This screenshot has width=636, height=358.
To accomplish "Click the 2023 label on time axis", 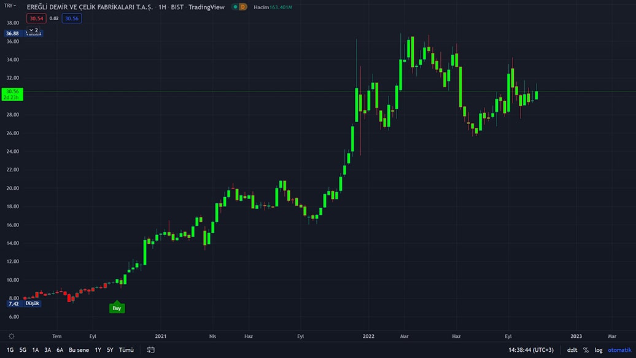I will (576, 336).
